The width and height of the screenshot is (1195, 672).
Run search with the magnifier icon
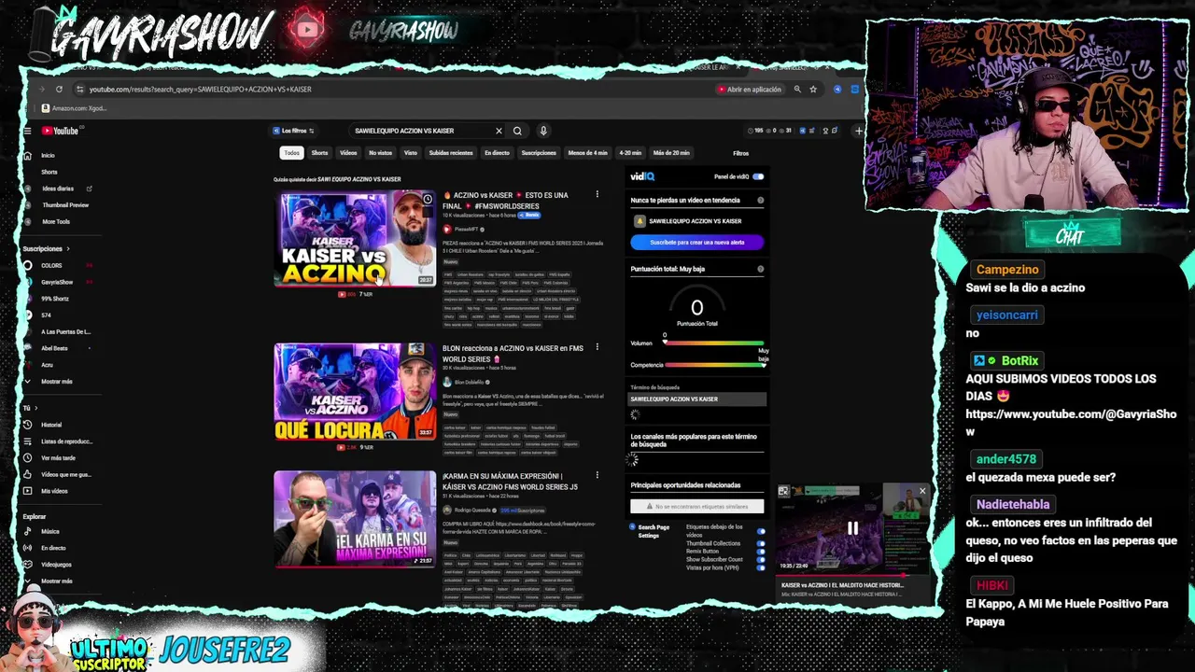[x=517, y=131]
